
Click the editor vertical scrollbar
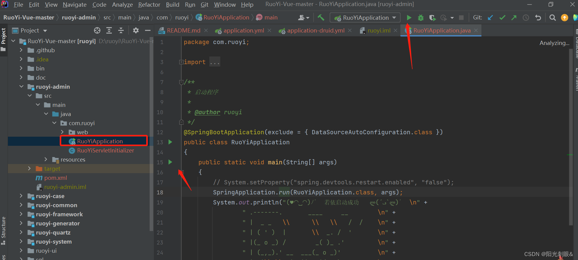point(571,137)
